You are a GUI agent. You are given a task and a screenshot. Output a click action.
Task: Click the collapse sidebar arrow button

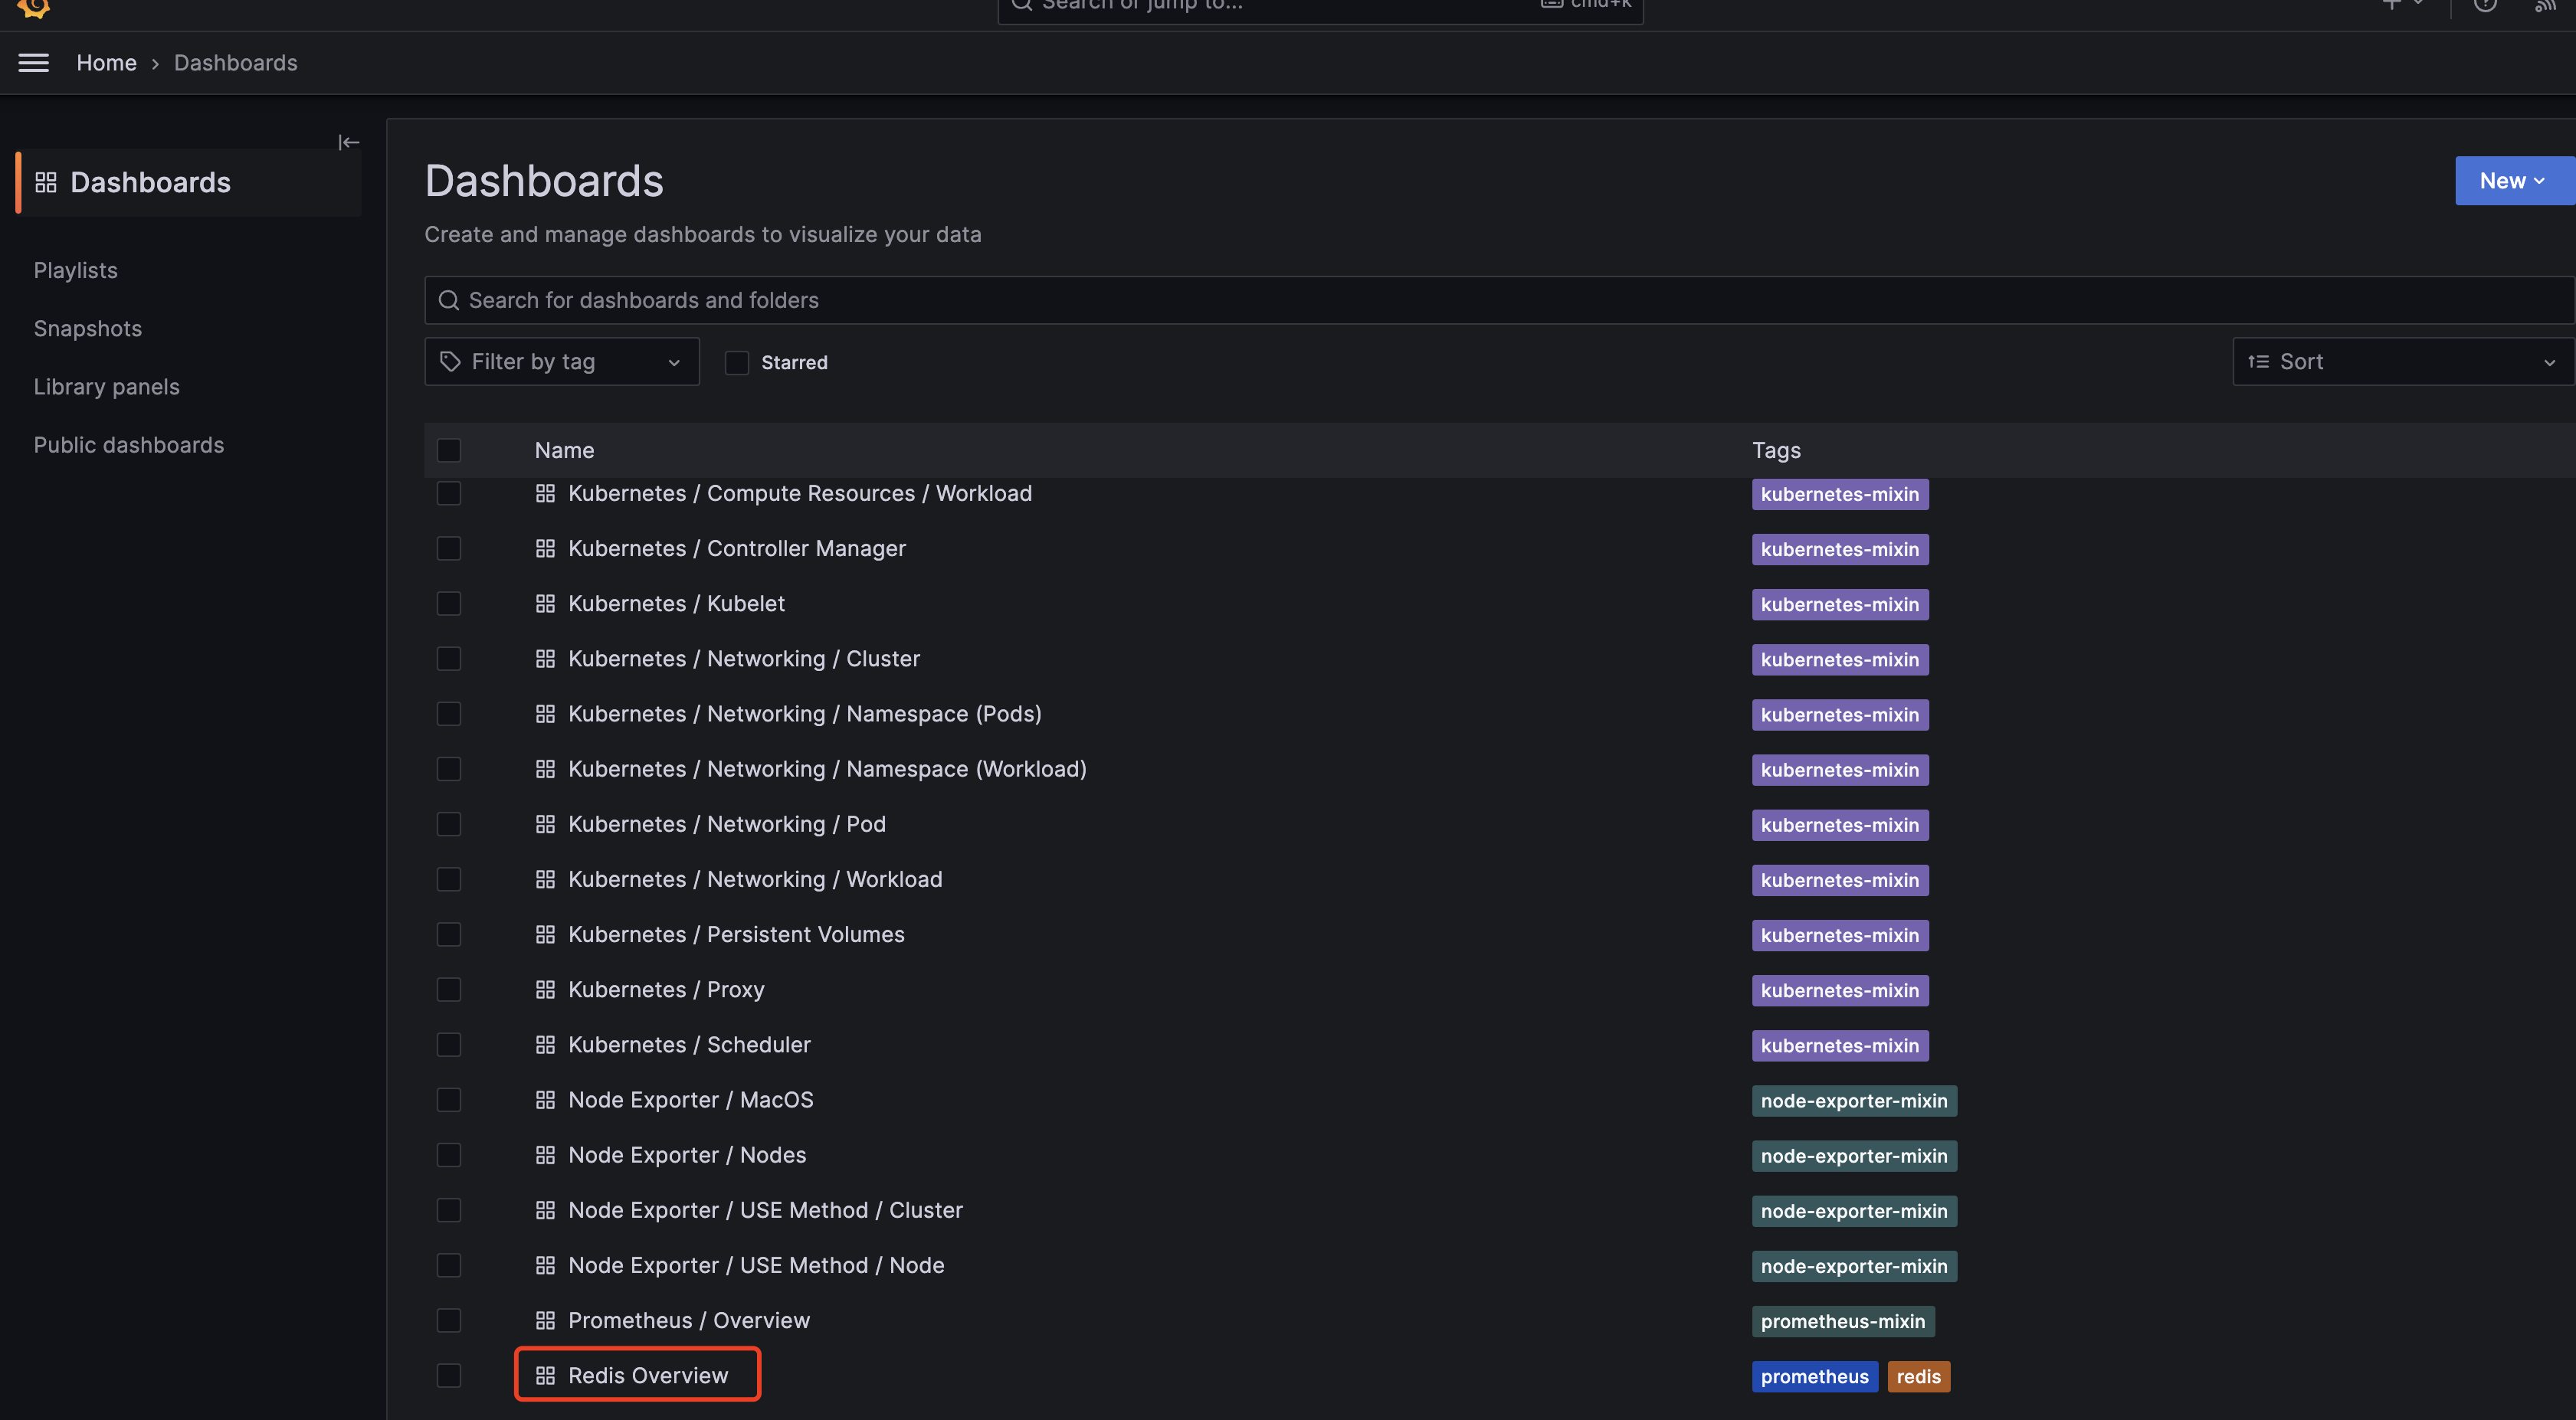(348, 142)
